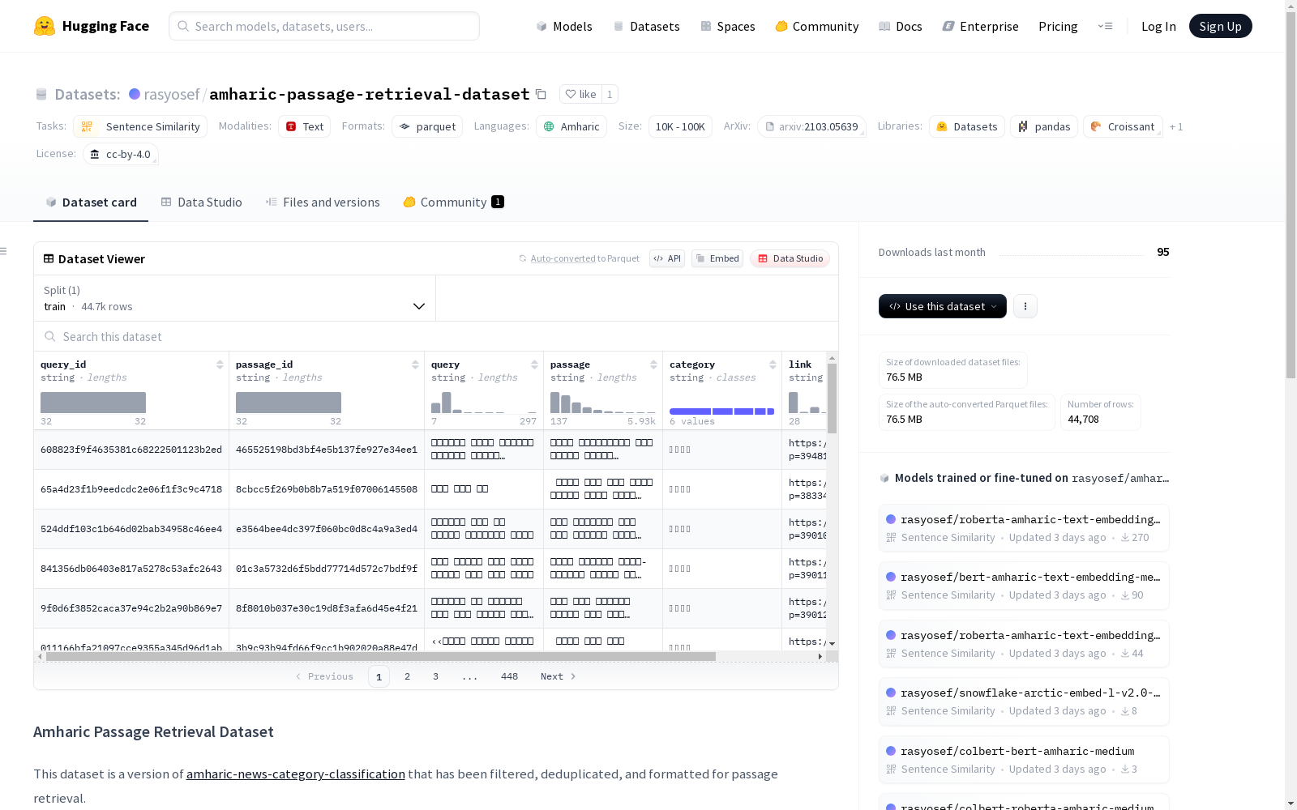
Task: Open the arxiv:2103.05639 tag
Action: [x=811, y=126]
